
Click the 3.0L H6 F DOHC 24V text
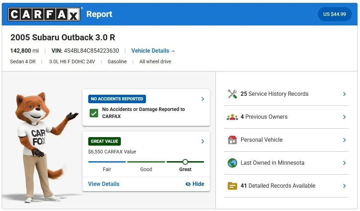click(72, 61)
